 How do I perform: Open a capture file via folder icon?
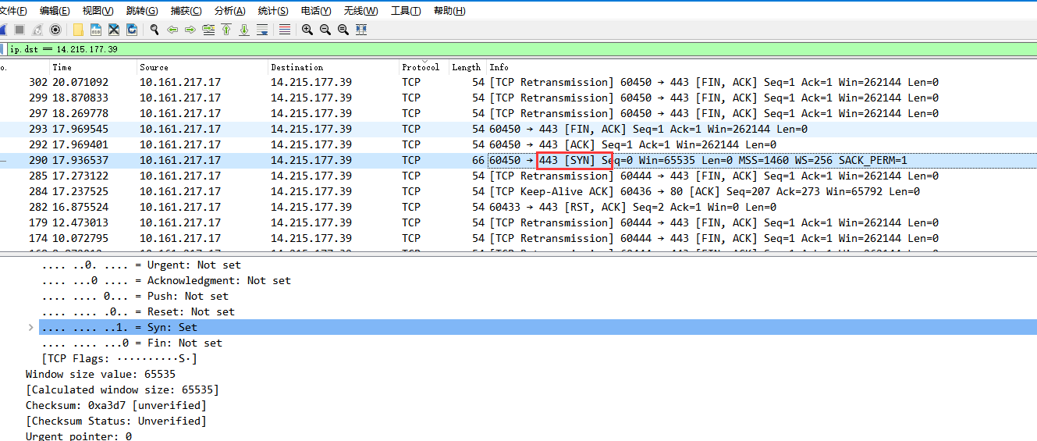[x=78, y=30]
